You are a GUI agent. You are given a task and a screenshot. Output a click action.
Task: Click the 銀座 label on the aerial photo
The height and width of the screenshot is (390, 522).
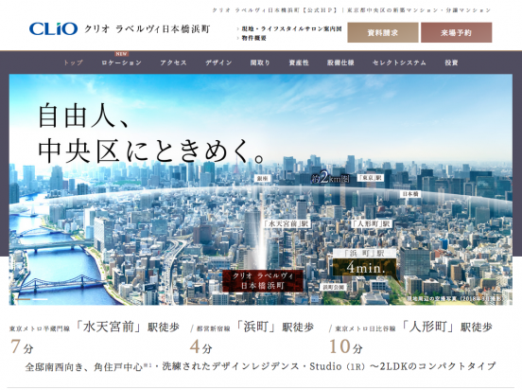point(262,178)
